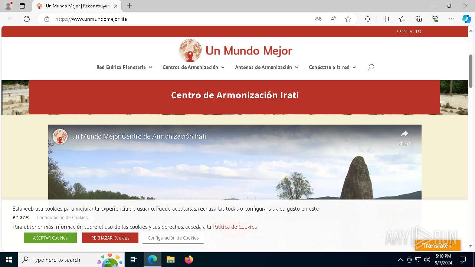475x267 pixels.
Task: Click the video Share button
Action: (x=404, y=138)
